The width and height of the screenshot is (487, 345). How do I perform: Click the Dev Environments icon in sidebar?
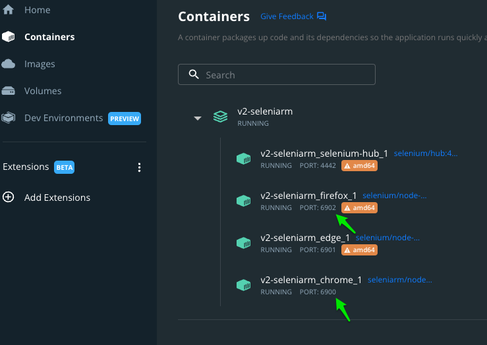tap(8, 118)
